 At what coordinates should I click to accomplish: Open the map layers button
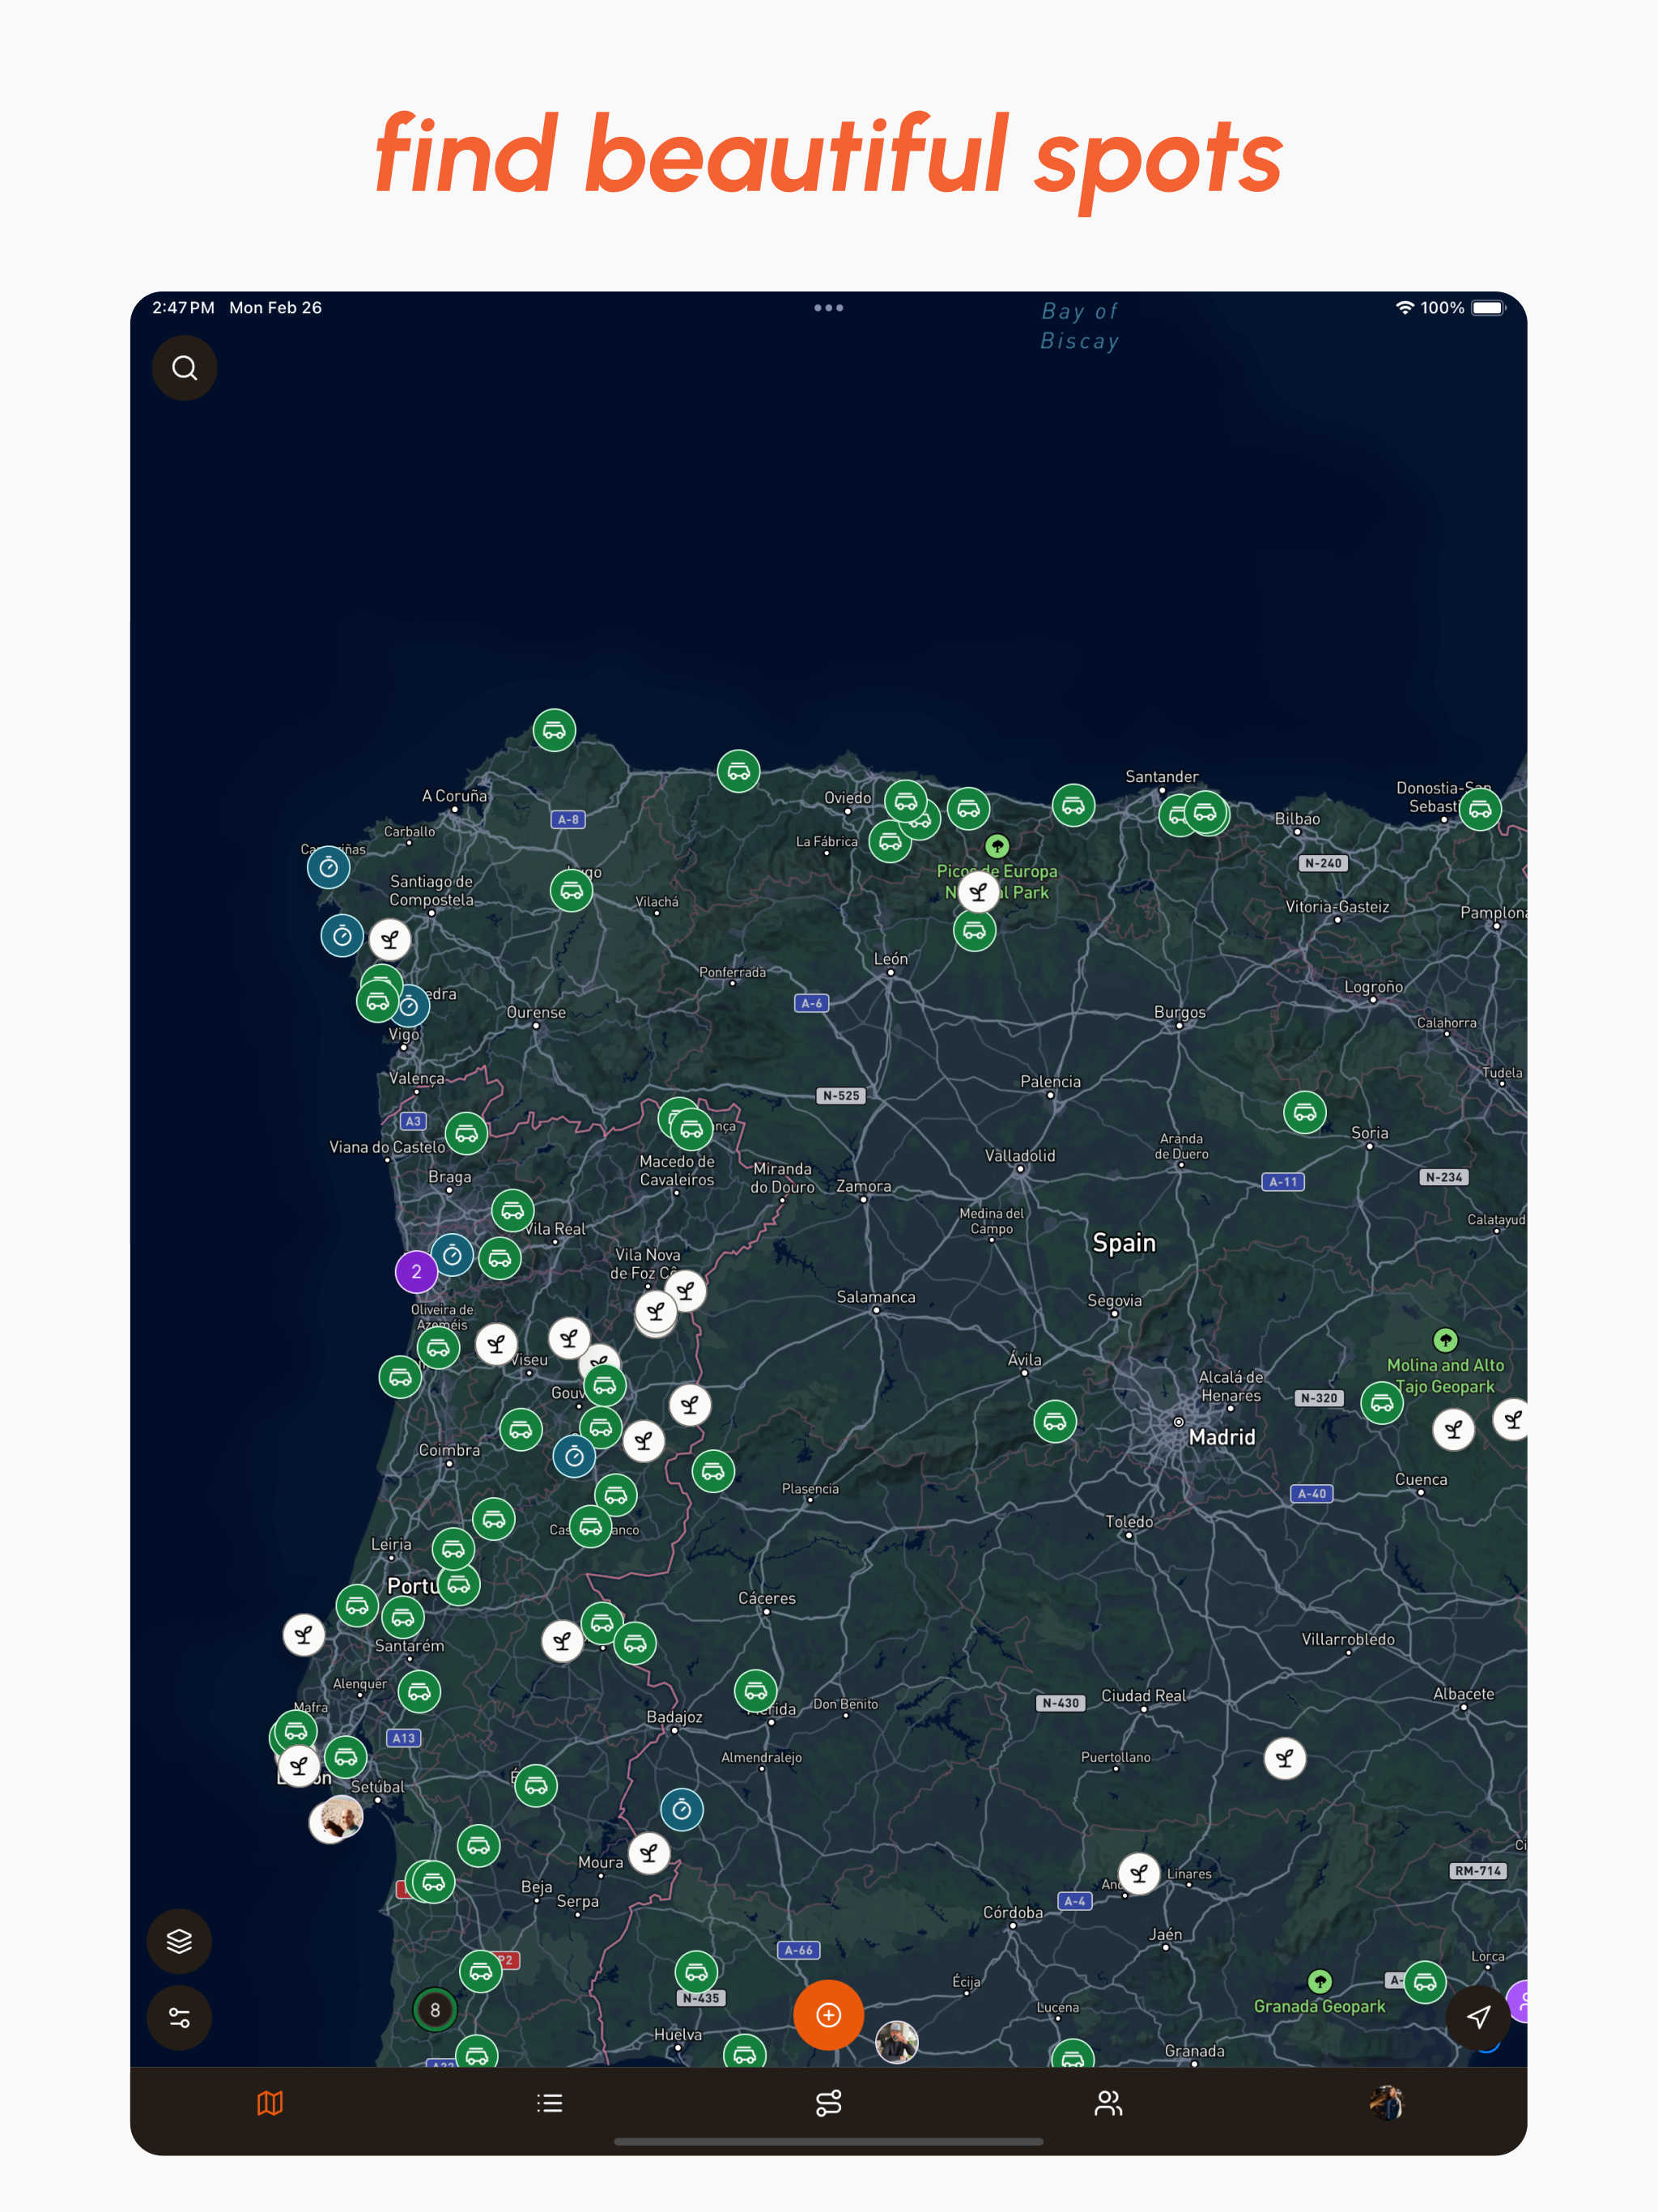tap(179, 1941)
